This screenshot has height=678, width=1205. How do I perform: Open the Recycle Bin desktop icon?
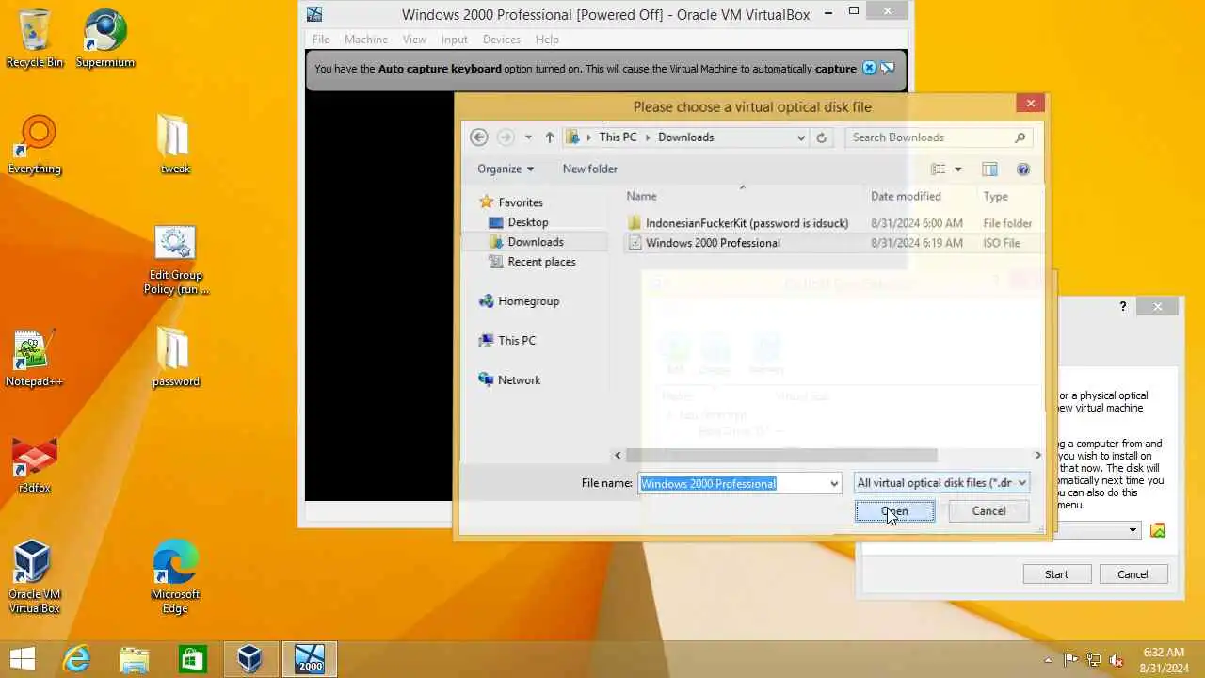35,39
